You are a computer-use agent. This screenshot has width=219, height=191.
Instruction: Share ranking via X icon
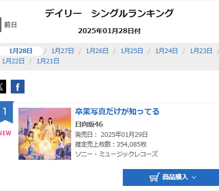point(3,86)
